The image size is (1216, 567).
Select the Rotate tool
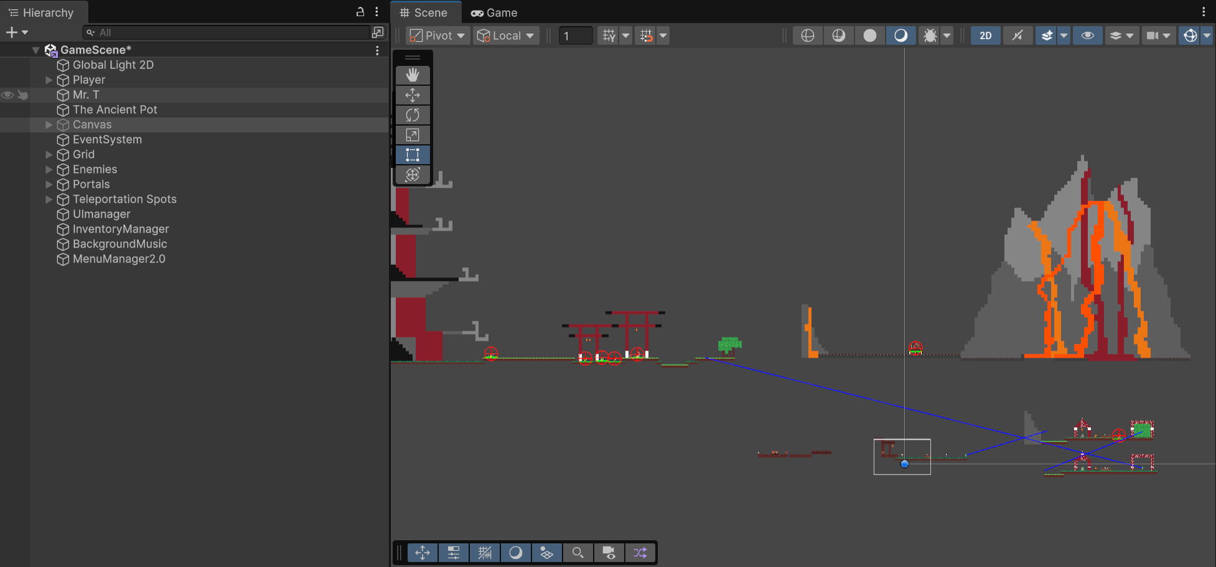(x=413, y=115)
